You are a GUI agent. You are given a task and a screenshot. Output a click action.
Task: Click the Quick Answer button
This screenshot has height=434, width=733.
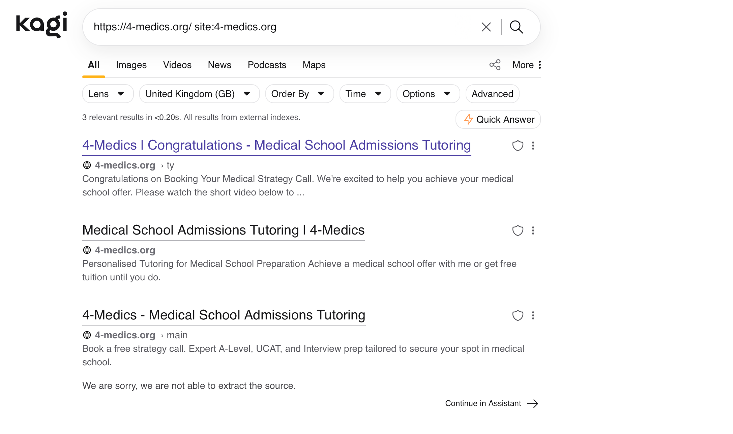(498, 119)
